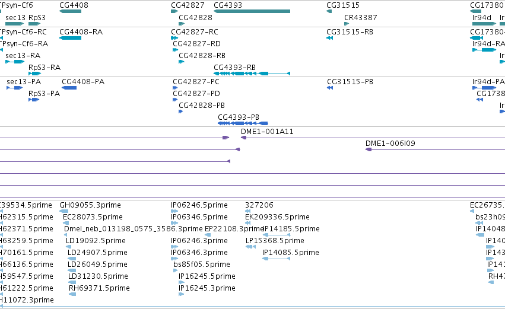Click protein CG31515-PB

click(350, 82)
